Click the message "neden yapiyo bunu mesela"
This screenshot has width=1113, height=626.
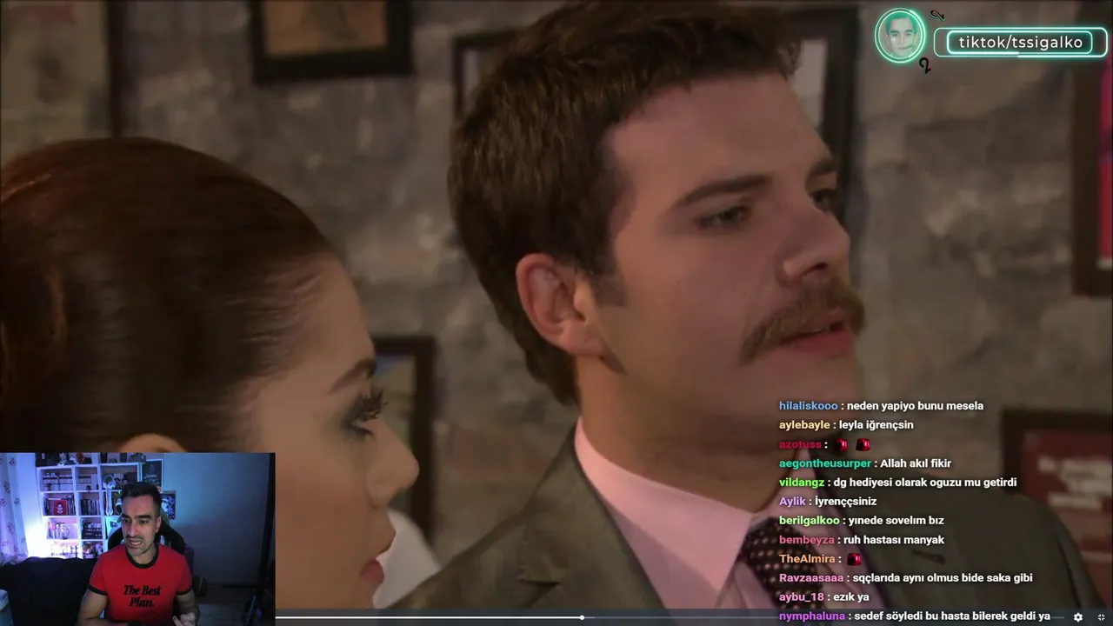(x=915, y=406)
